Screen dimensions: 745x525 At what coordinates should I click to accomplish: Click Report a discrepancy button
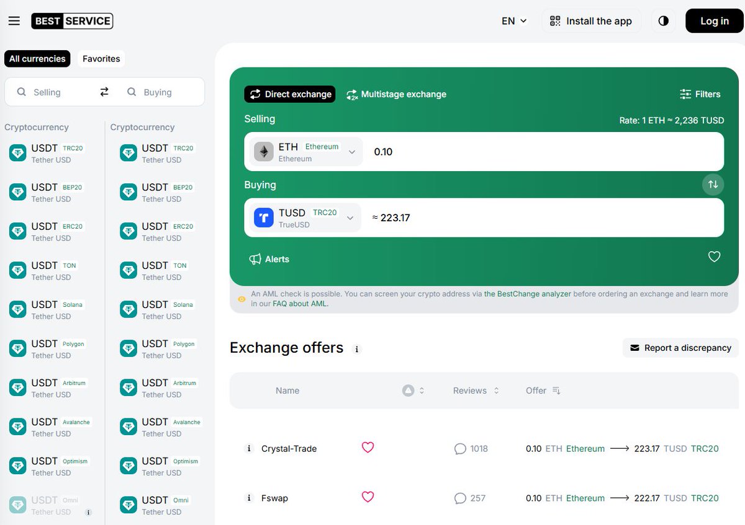tap(681, 348)
